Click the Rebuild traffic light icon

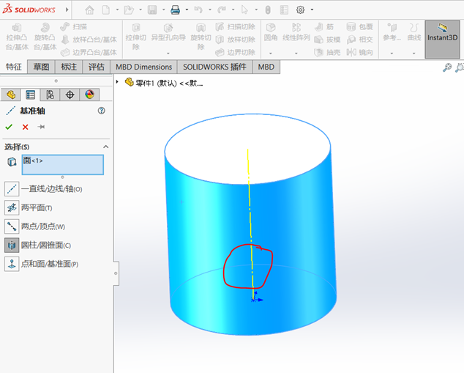(x=268, y=10)
